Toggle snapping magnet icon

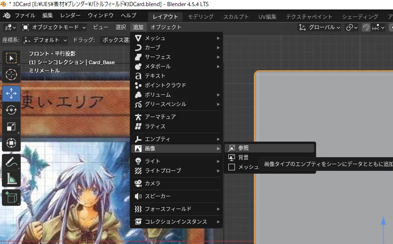(366, 27)
